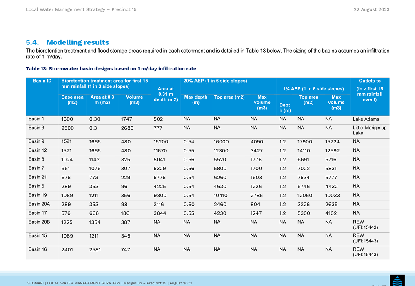415x286 pixels.
Task: Click the 'Basin 7' row label
Action: coord(36,168)
